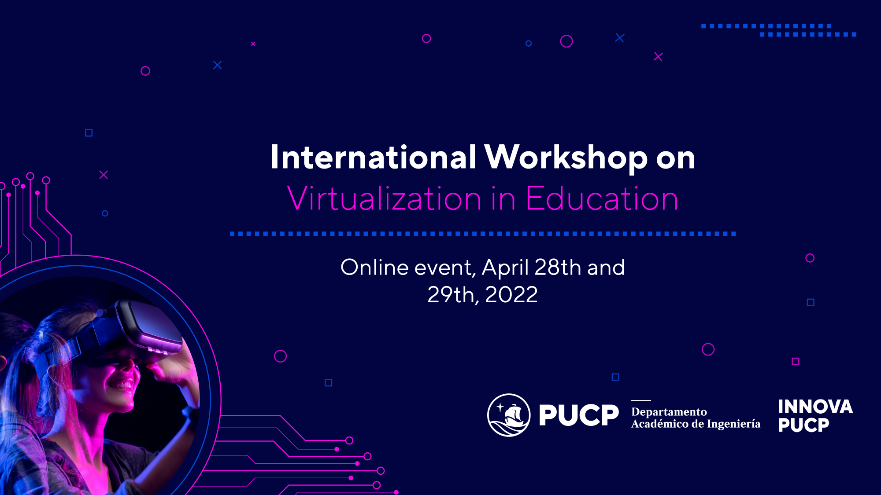The image size is (881, 495).
Task: Click the small blue square outline at left
Action: click(x=89, y=132)
